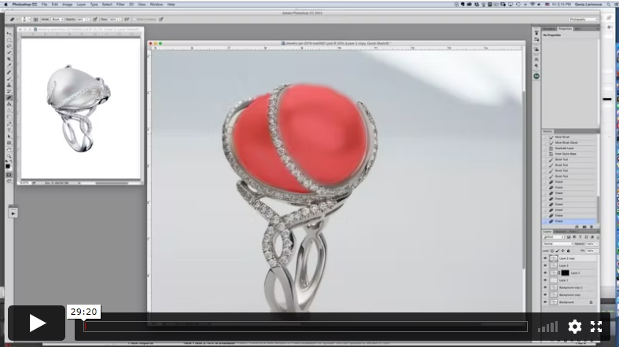
Task: Select the Lasso tool
Action: [x=9, y=46]
